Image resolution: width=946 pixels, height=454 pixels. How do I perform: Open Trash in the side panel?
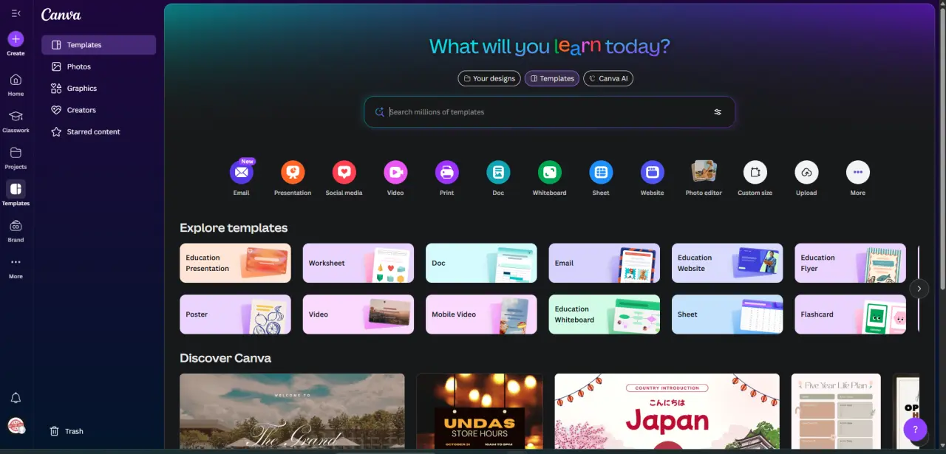pyautogui.click(x=98, y=431)
